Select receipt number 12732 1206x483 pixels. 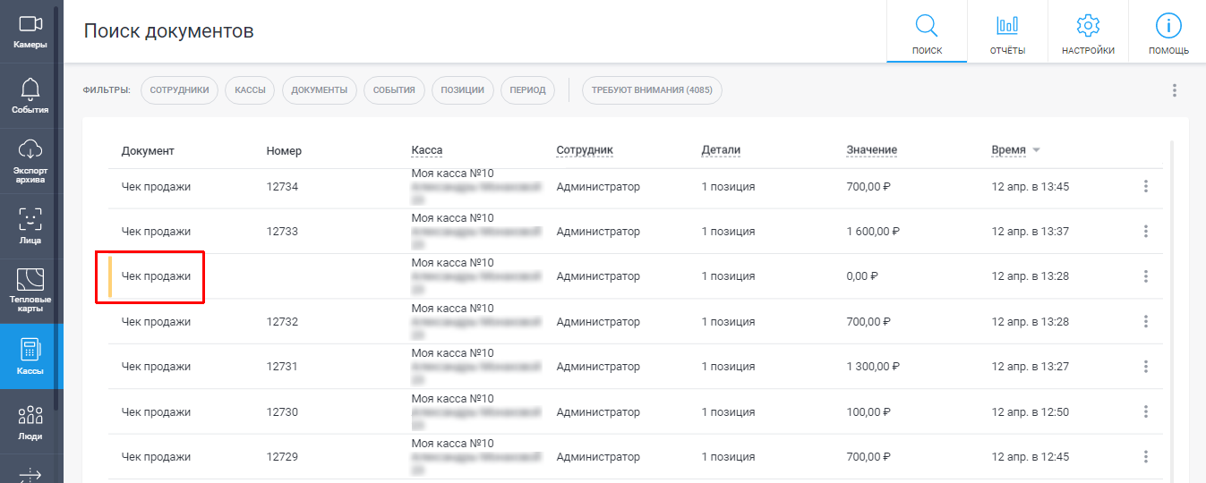coord(282,322)
